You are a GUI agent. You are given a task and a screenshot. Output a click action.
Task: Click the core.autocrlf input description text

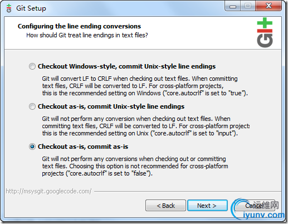click(x=146, y=126)
